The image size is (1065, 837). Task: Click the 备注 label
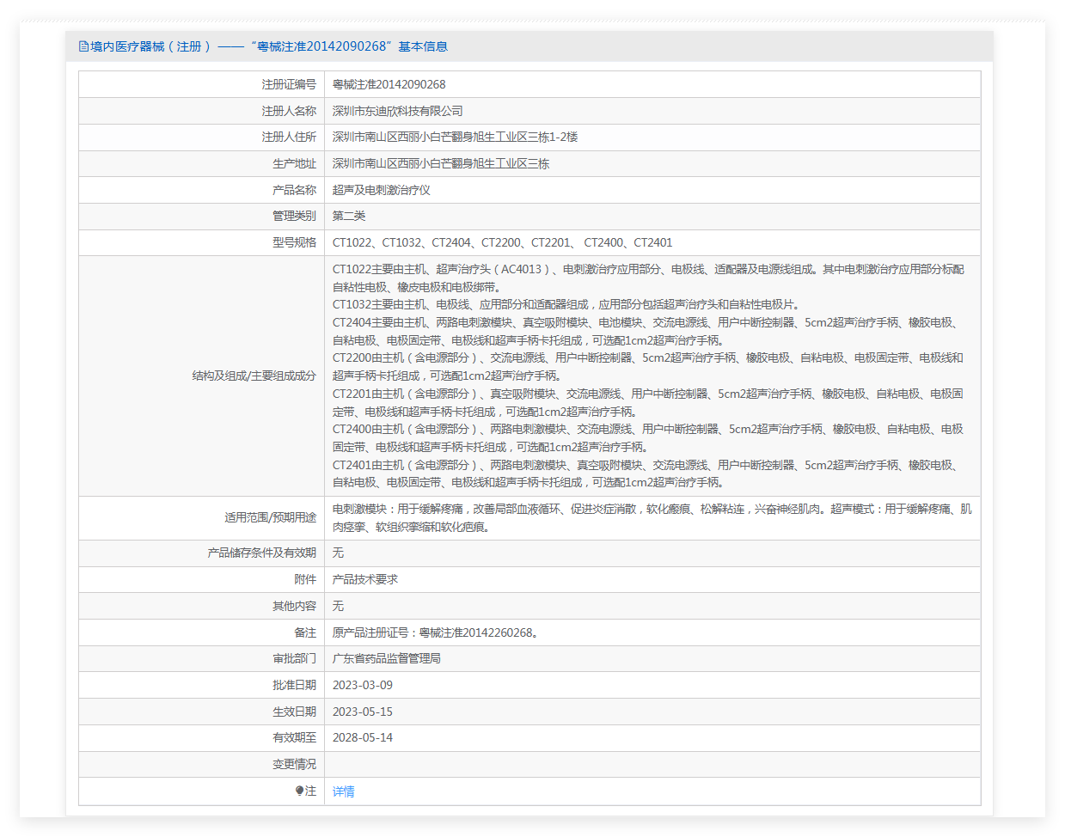pos(305,632)
